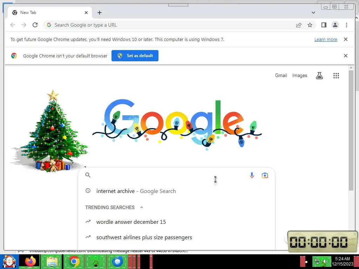The image size is (359, 269).
Task: Open the Chrome profile avatar
Action: coord(335,25)
